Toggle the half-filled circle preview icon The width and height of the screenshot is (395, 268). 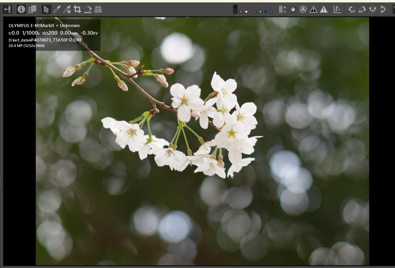click(293, 10)
